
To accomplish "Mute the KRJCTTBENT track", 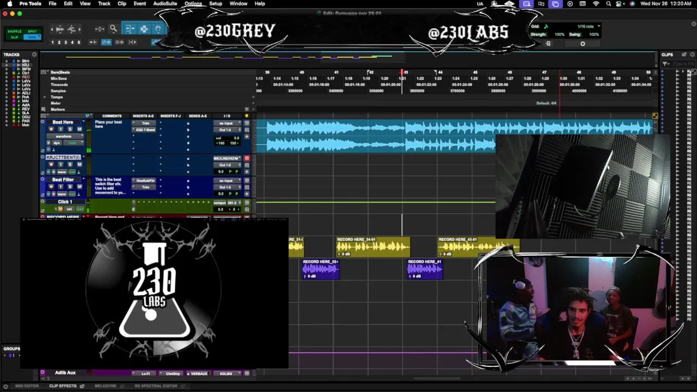I will (79, 164).
